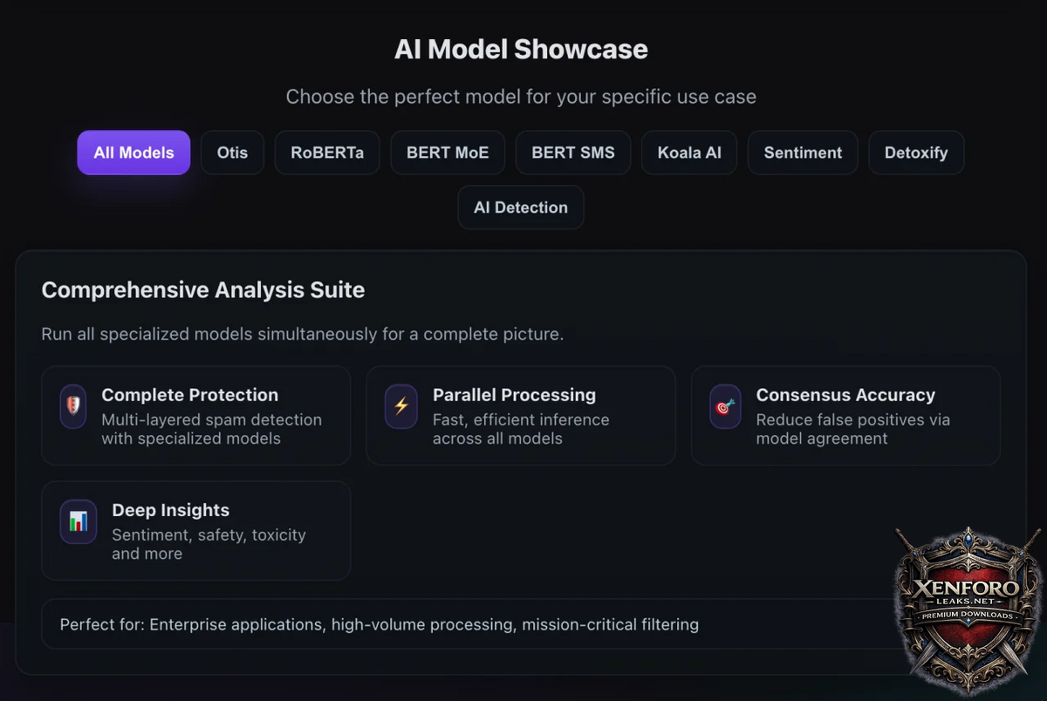
Task: Click the lightning bolt Parallel Processing icon
Action: pyautogui.click(x=401, y=406)
